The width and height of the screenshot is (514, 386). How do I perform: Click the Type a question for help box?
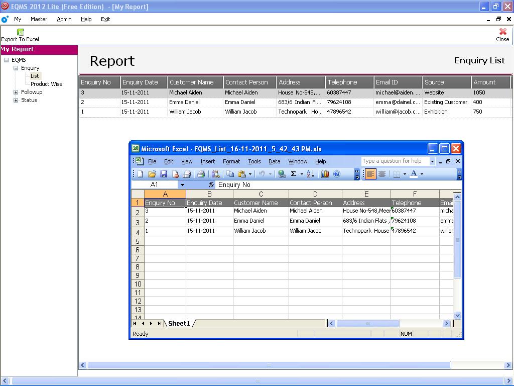[x=395, y=161]
